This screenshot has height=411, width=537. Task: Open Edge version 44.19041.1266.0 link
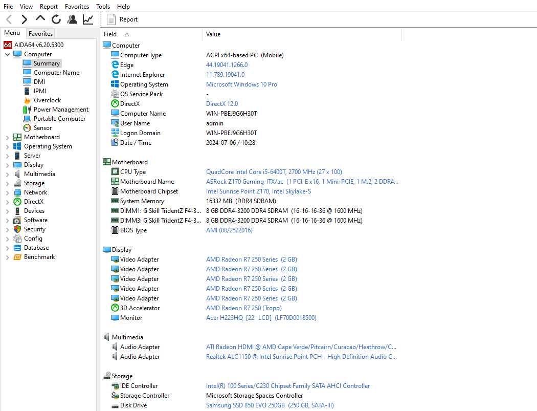[x=227, y=65]
